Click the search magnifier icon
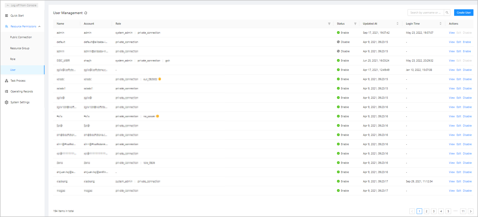Viewport: 478px width, 217px height. (447, 13)
